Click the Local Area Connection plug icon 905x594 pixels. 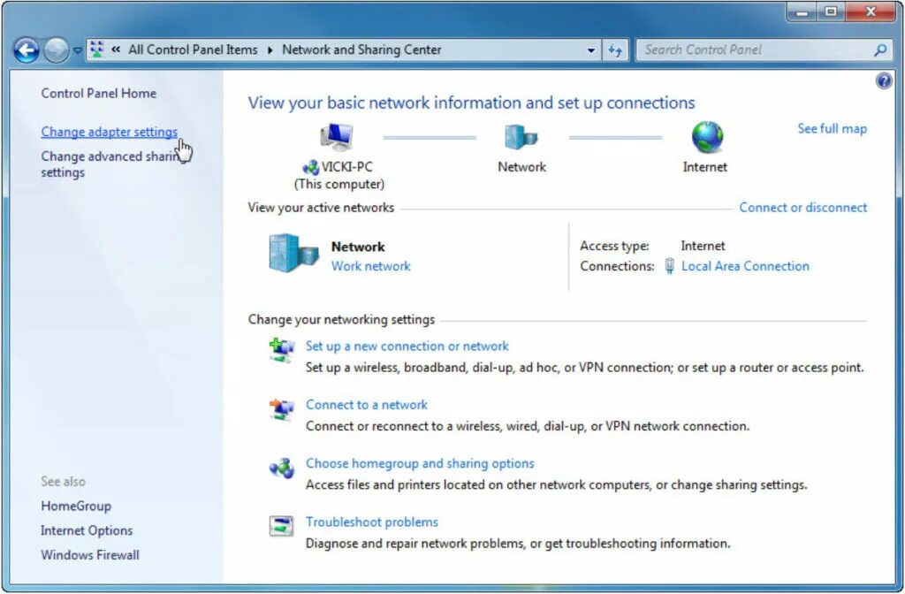click(x=670, y=266)
